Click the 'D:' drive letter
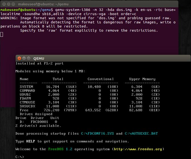 pyautogui.click(x=22, y=122)
